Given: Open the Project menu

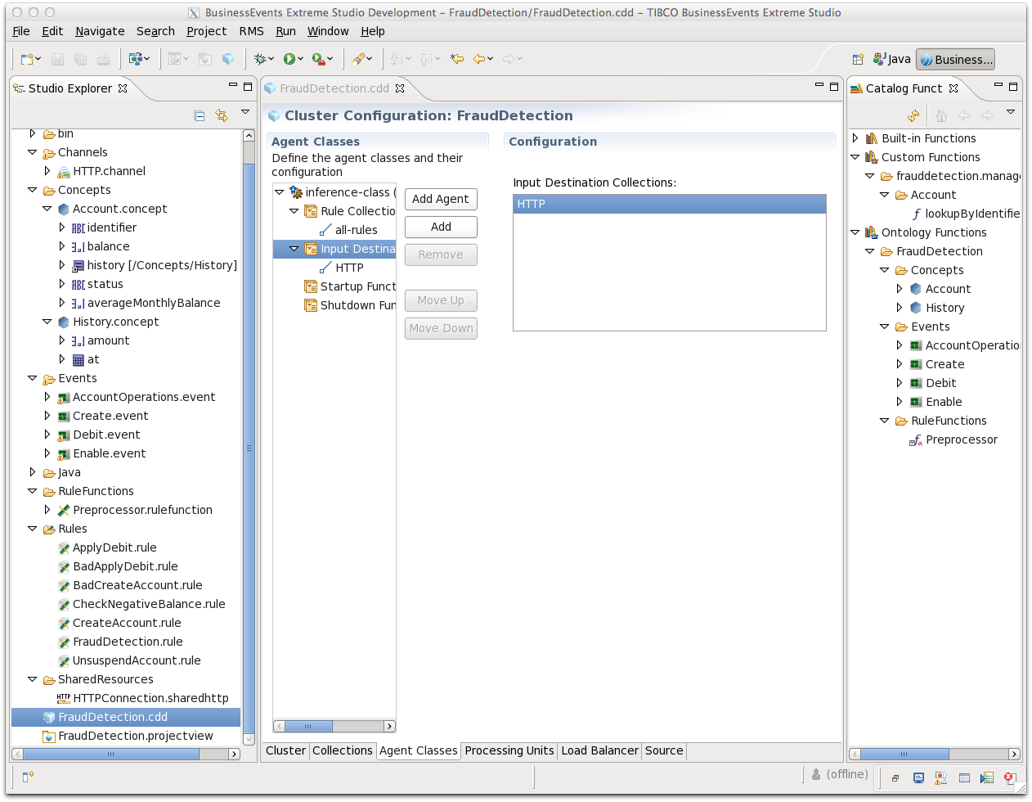Looking at the screenshot, I should click(x=206, y=31).
